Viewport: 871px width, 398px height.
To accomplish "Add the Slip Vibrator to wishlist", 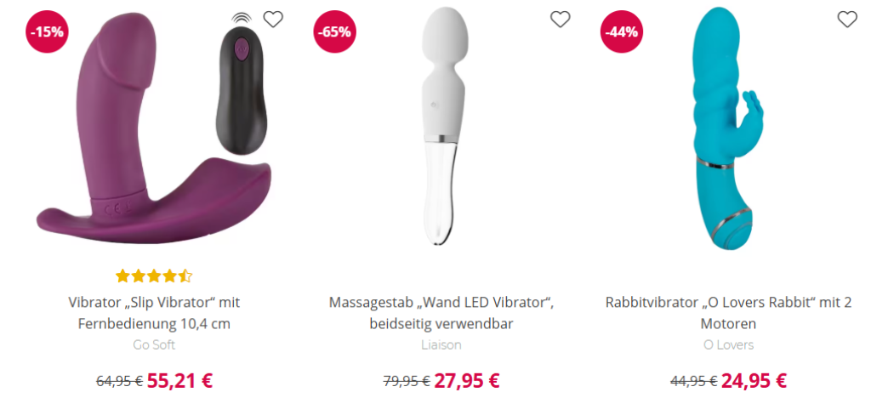I will click(x=273, y=20).
